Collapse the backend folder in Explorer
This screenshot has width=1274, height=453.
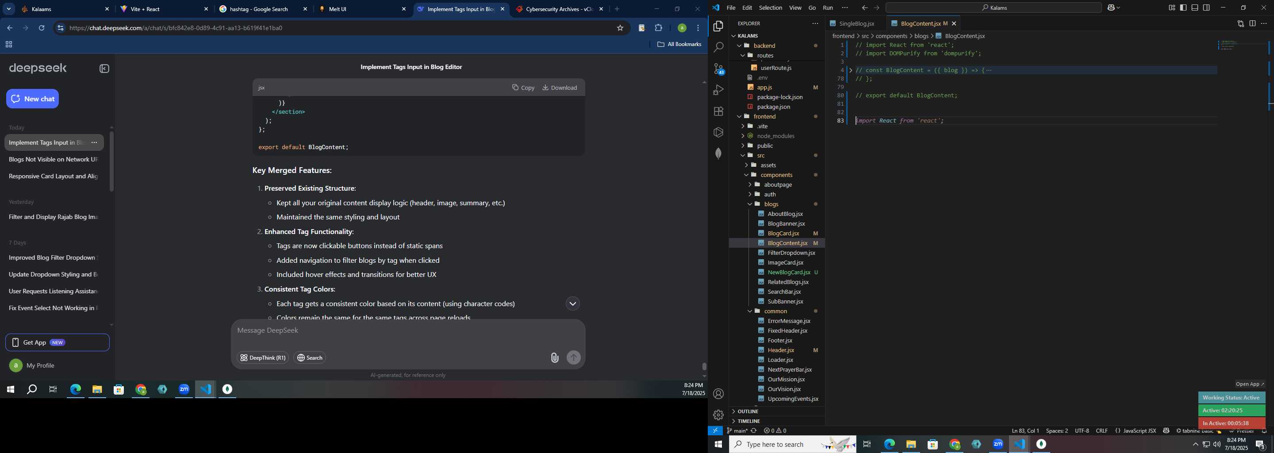(x=776, y=46)
